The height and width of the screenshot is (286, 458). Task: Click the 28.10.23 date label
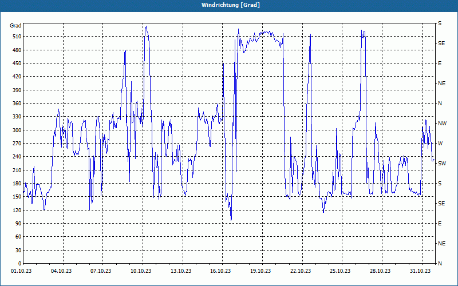point(380,271)
